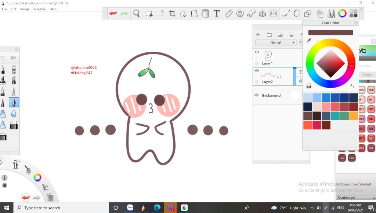The image size is (376, 213).
Task: Select the Layer1 thumbnail
Action: click(268, 56)
